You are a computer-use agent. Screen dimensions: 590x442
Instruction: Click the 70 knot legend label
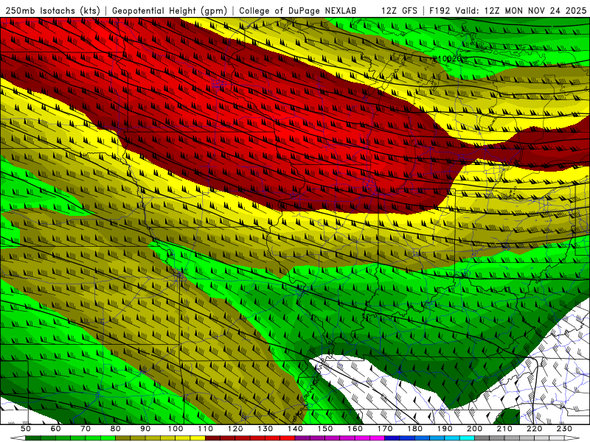86,429
